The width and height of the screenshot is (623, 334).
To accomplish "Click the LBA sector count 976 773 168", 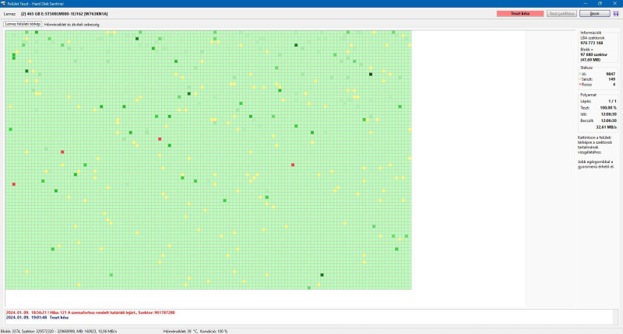I will [x=591, y=43].
